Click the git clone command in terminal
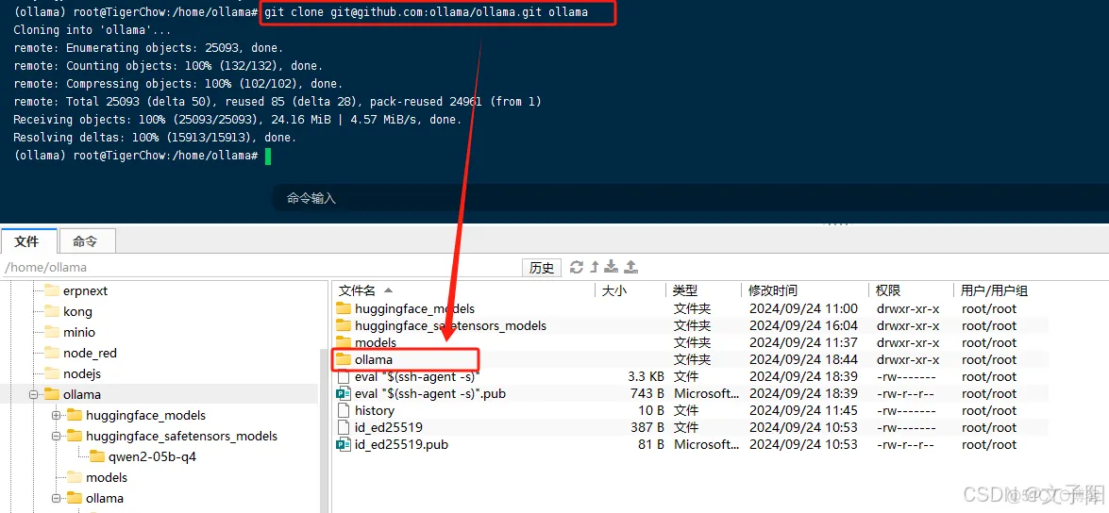1109x513 pixels. pos(426,12)
